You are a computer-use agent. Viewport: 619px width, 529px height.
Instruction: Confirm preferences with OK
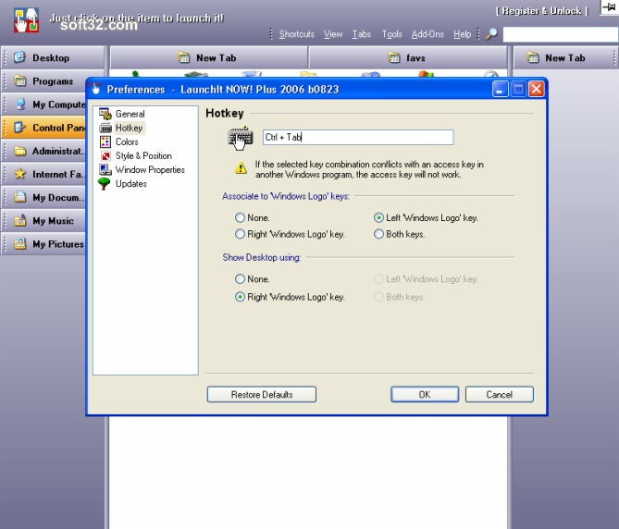425,395
